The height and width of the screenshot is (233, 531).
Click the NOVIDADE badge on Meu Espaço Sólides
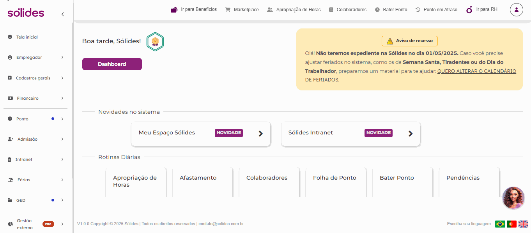coord(228,133)
